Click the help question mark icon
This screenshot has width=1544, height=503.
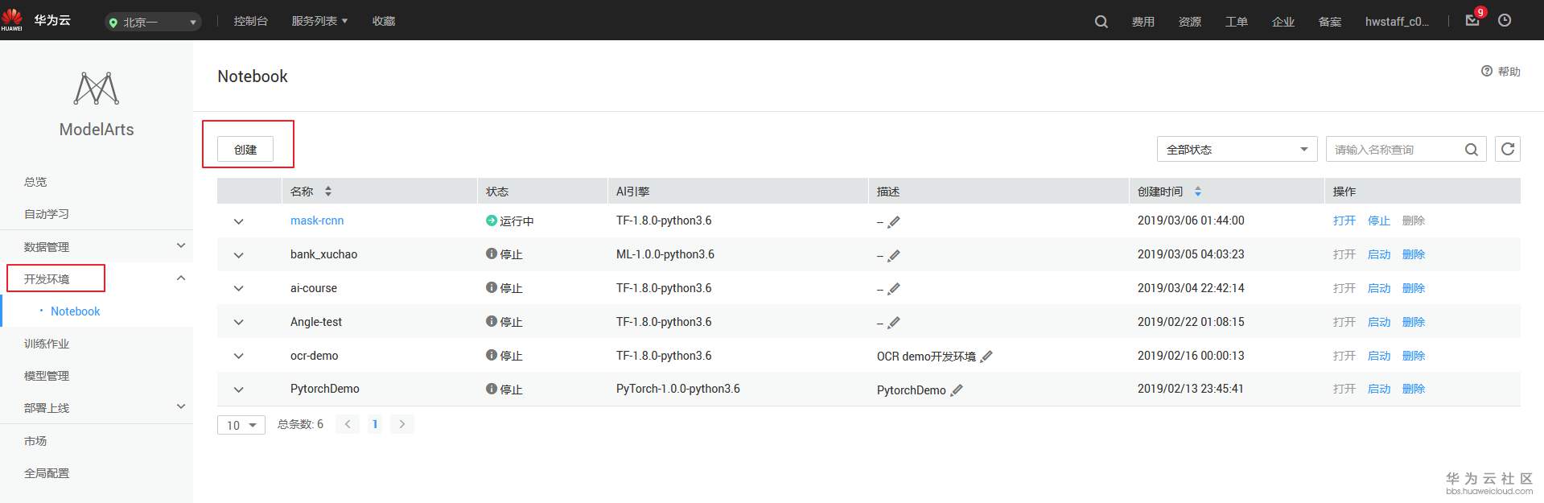pos(1487,71)
